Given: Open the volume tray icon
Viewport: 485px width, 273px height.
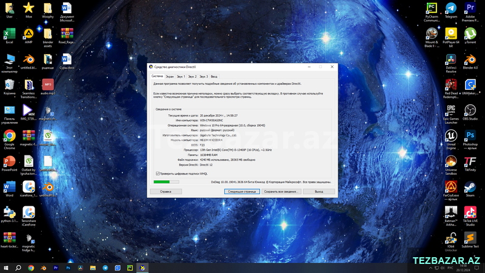Looking at the screenshot, I should click(443, 268).
